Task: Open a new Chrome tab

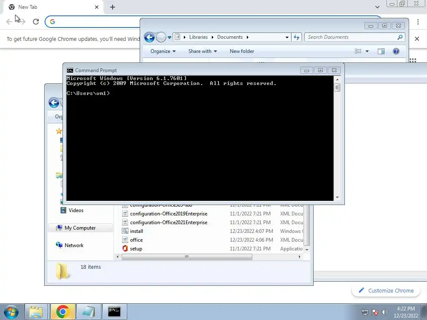Action: coord(113,7)
